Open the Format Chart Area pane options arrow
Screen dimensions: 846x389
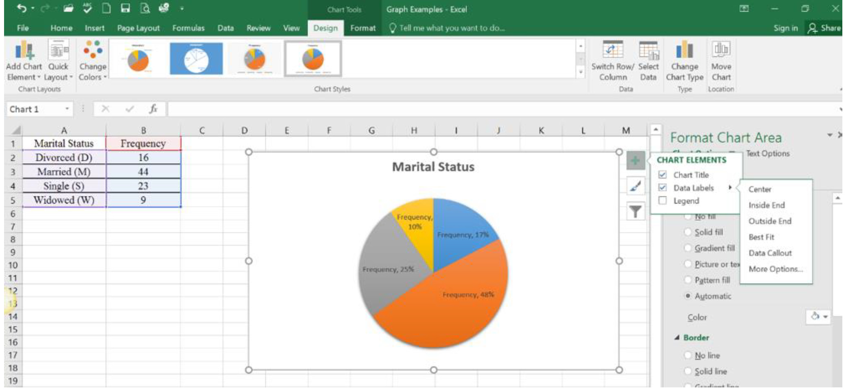pyautogui.click(x=829, y=135)
